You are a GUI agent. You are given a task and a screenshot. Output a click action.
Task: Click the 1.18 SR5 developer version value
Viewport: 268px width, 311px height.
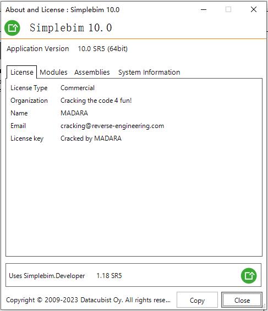[x=109, y=276]
